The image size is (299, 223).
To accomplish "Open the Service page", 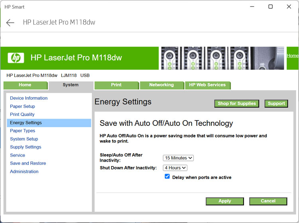I will pos(18,155).
